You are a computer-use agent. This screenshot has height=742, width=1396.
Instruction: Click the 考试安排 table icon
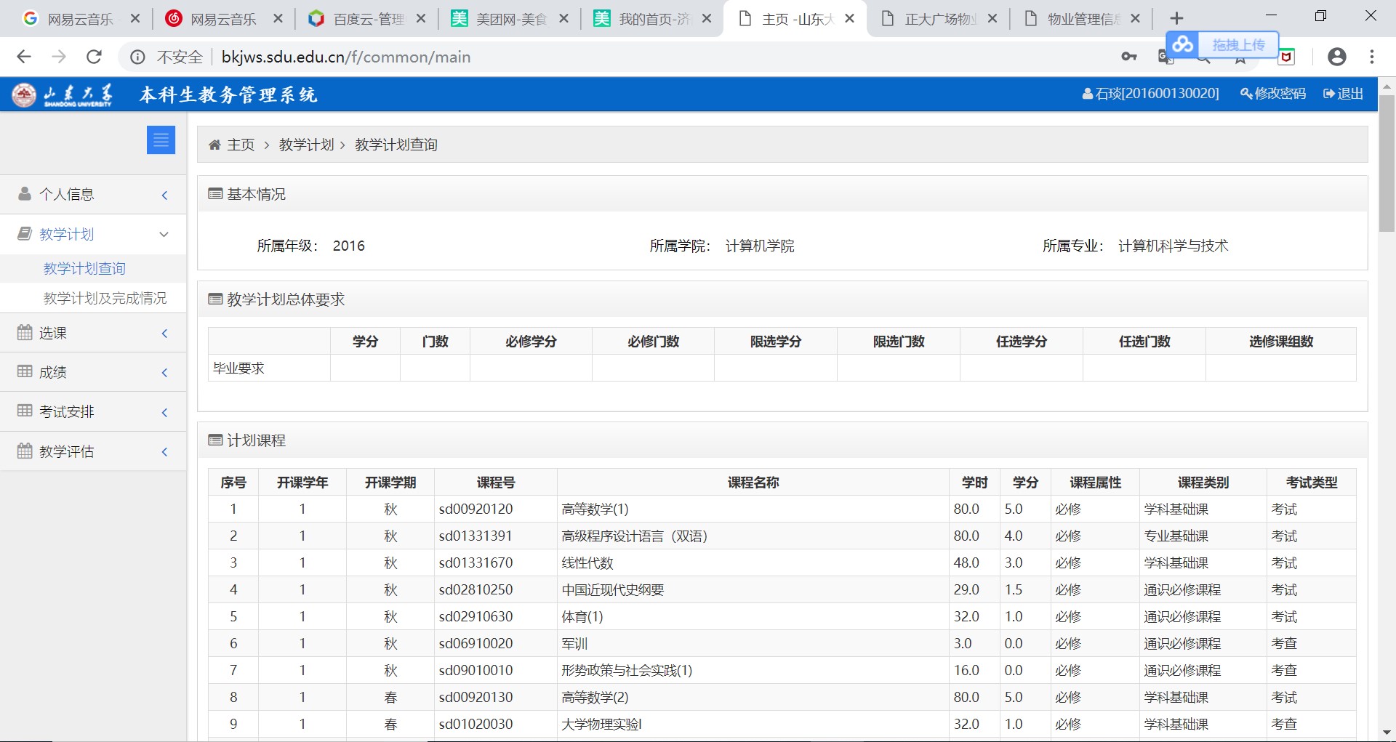click(25, 411)
